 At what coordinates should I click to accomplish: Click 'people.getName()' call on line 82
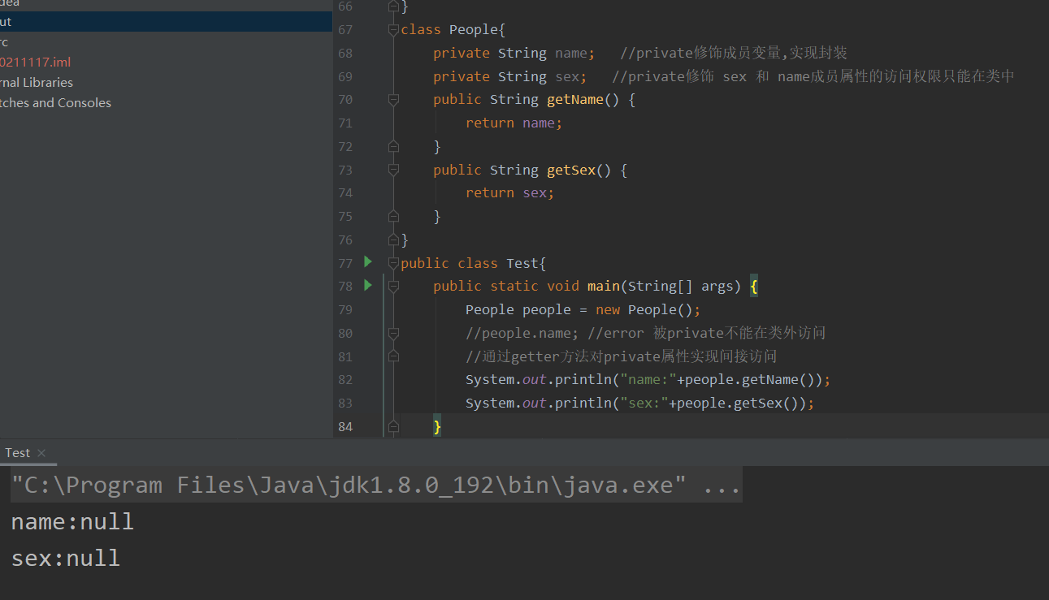pyautogui.click(x=749, y=379)
